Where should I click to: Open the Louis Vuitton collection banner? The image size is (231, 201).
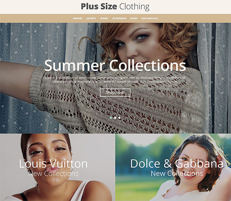pos(58,167)
